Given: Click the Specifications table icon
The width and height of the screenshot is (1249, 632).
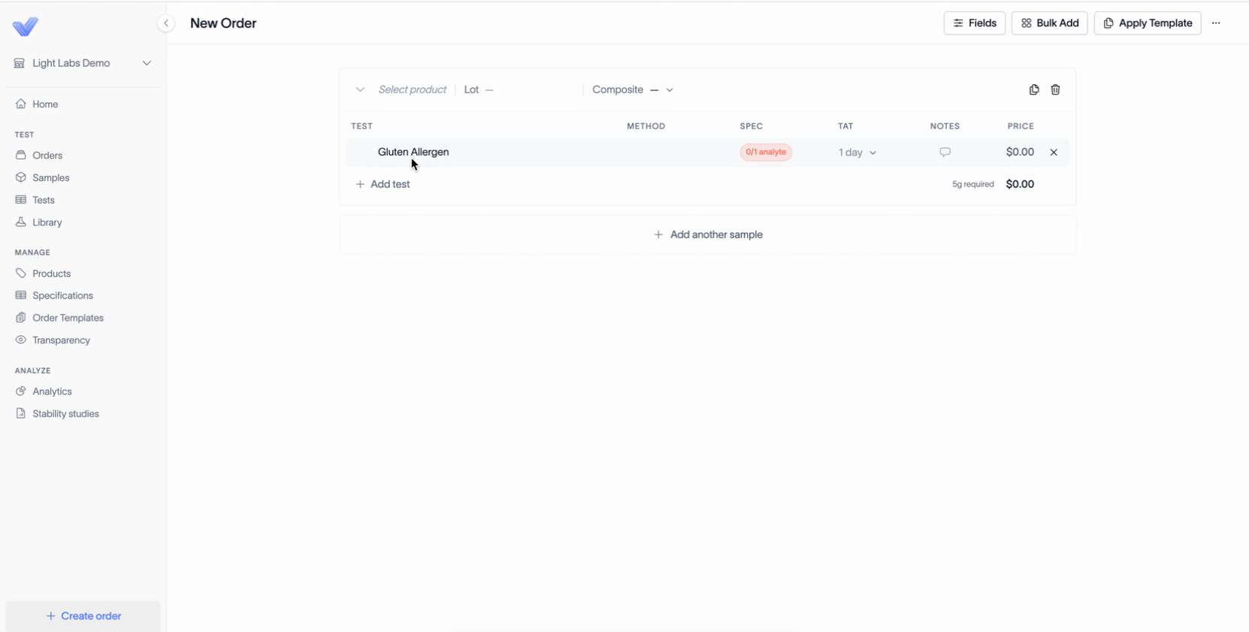Looking at the screenshot, I should coord(21,295).
